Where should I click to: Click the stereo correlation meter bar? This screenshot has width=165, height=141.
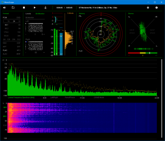point(143,53)
